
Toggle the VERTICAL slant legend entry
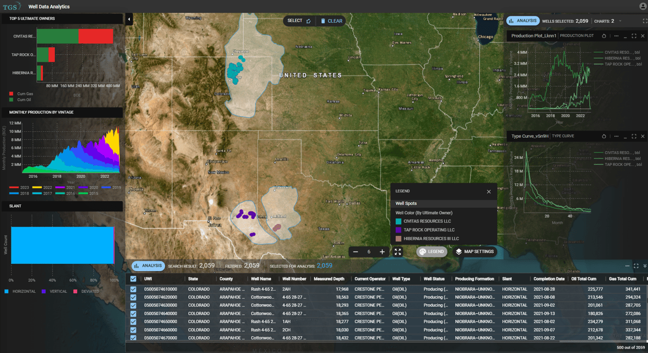[x=54, y=292]
